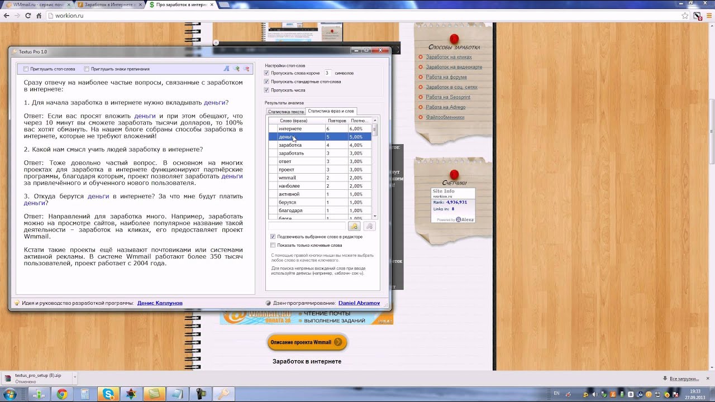
Task: Open 'Работа на Advego' sidebar link
Action: 445,107
